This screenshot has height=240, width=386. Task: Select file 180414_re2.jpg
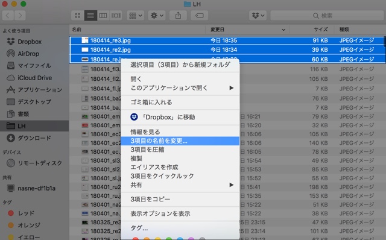(227, 49)
